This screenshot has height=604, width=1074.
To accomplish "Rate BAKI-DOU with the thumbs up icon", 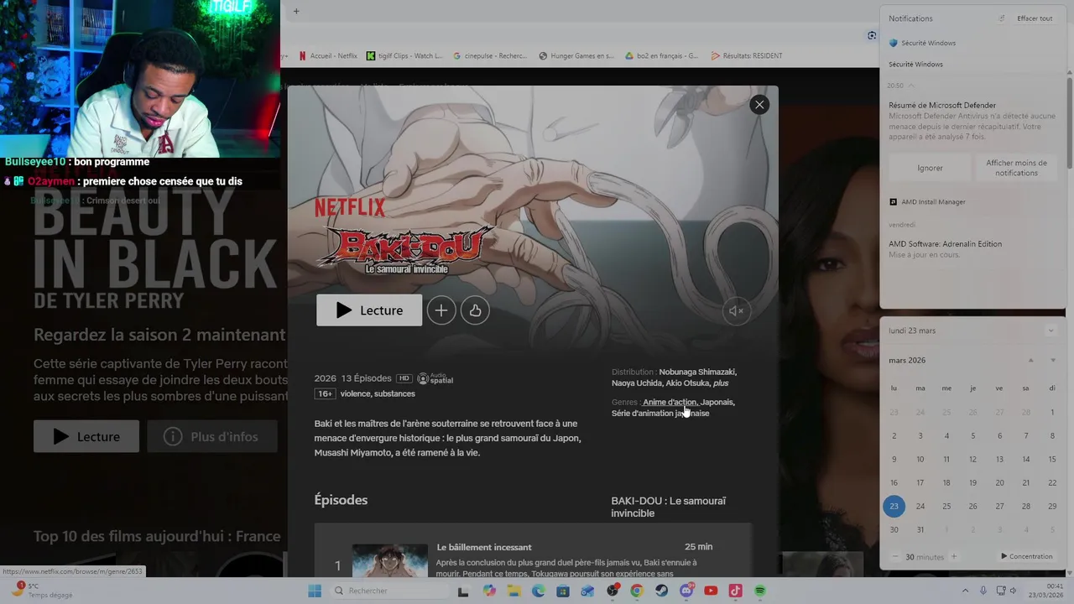I will click(475, 310).
